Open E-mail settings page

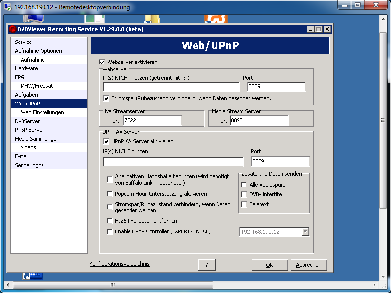[49, 156]
